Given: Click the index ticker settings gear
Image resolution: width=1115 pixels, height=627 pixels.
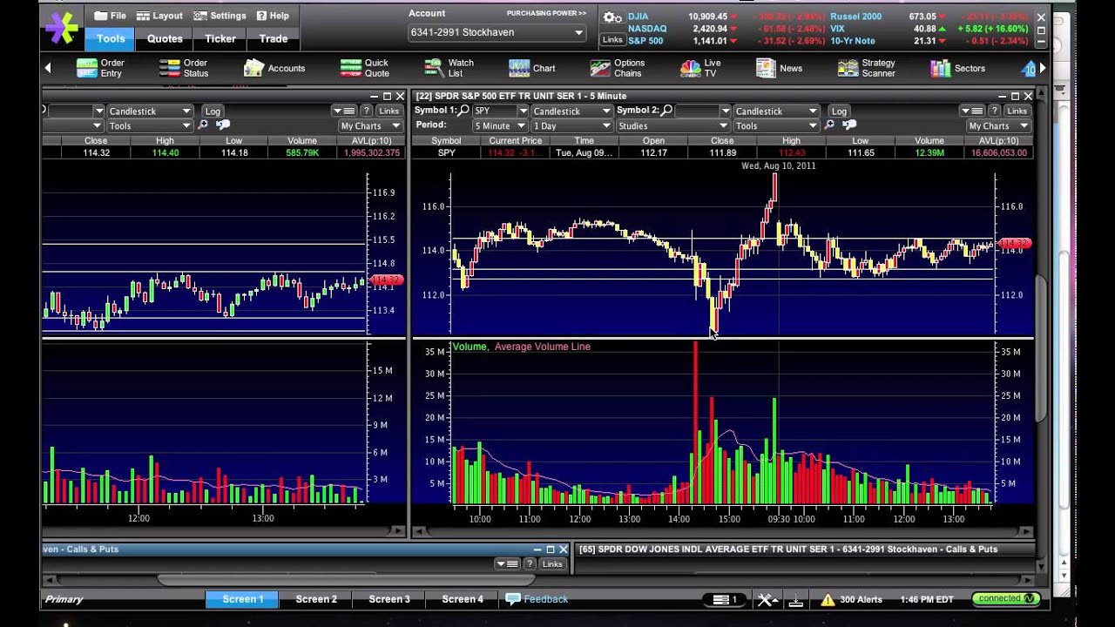Looking at the screenshot, I should (x=612, y=18).
